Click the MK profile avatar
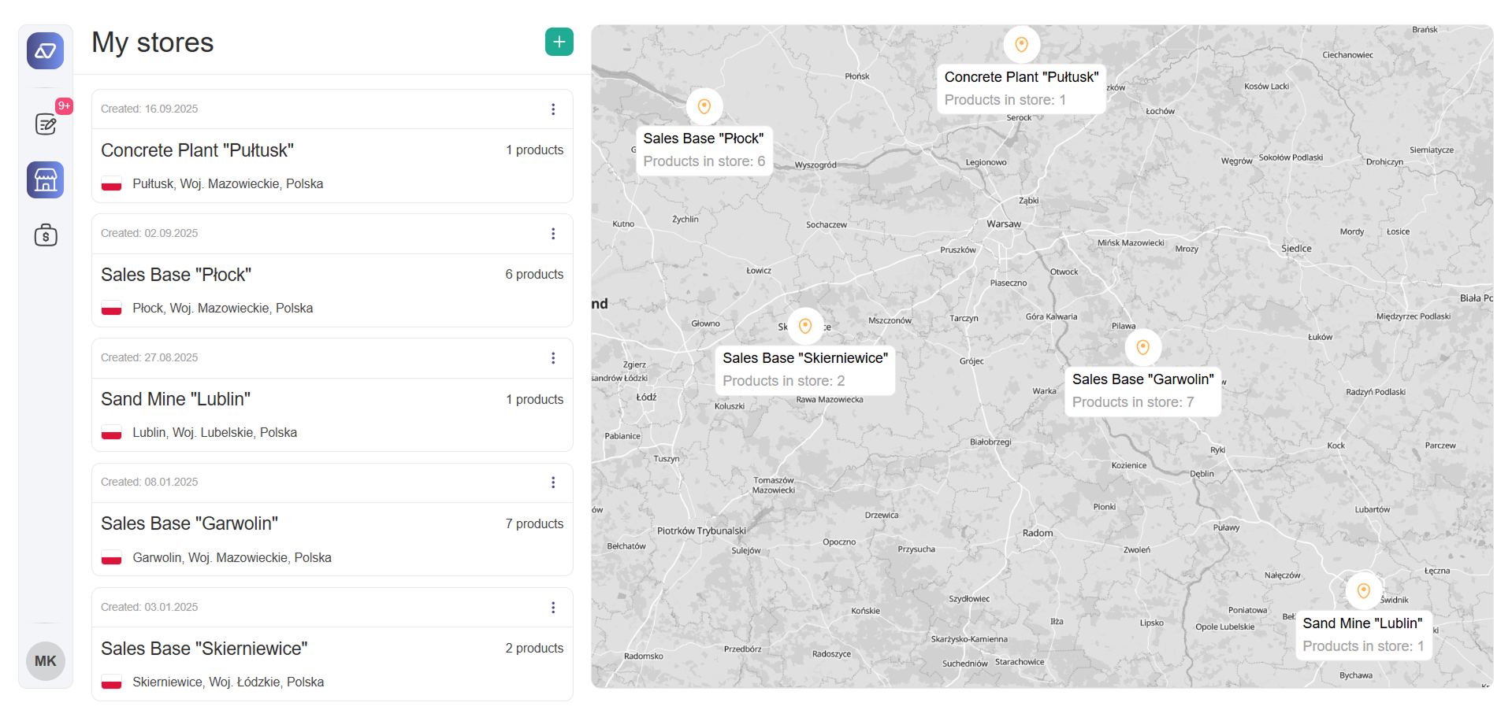Screen dimensions: 1512x710 (x=45, y=661)
